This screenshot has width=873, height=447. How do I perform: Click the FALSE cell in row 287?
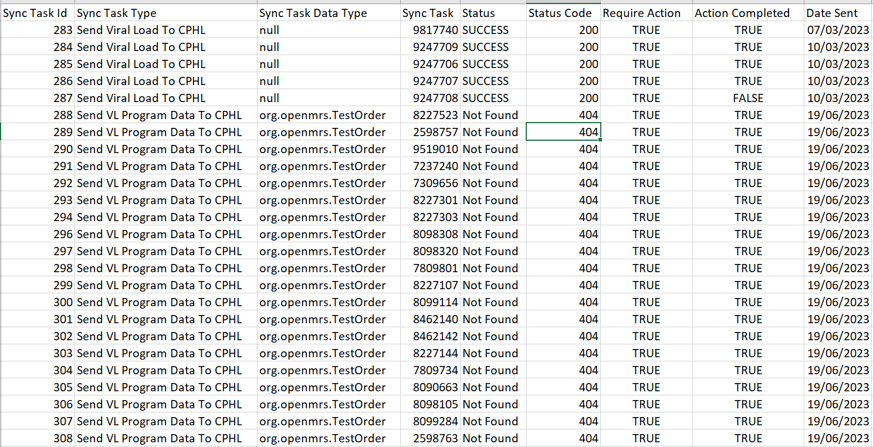pyautogui.click(x=748, y=98)
